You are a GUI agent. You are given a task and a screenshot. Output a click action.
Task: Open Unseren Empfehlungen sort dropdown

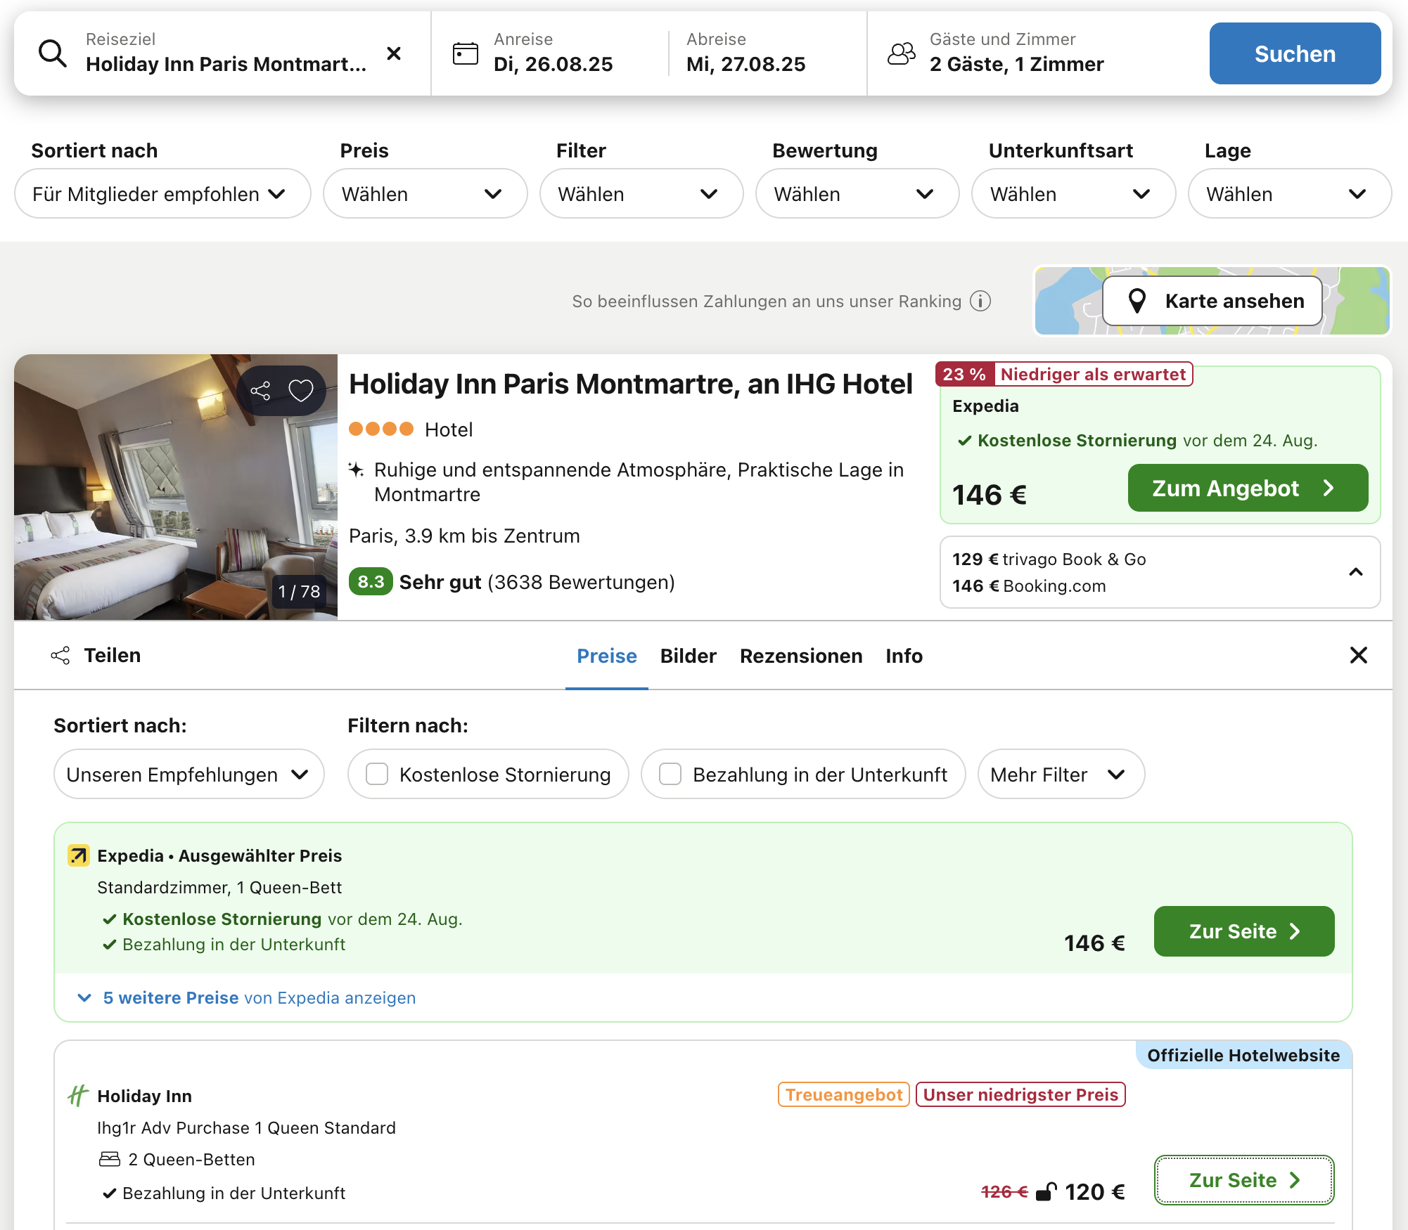(189, 774)
